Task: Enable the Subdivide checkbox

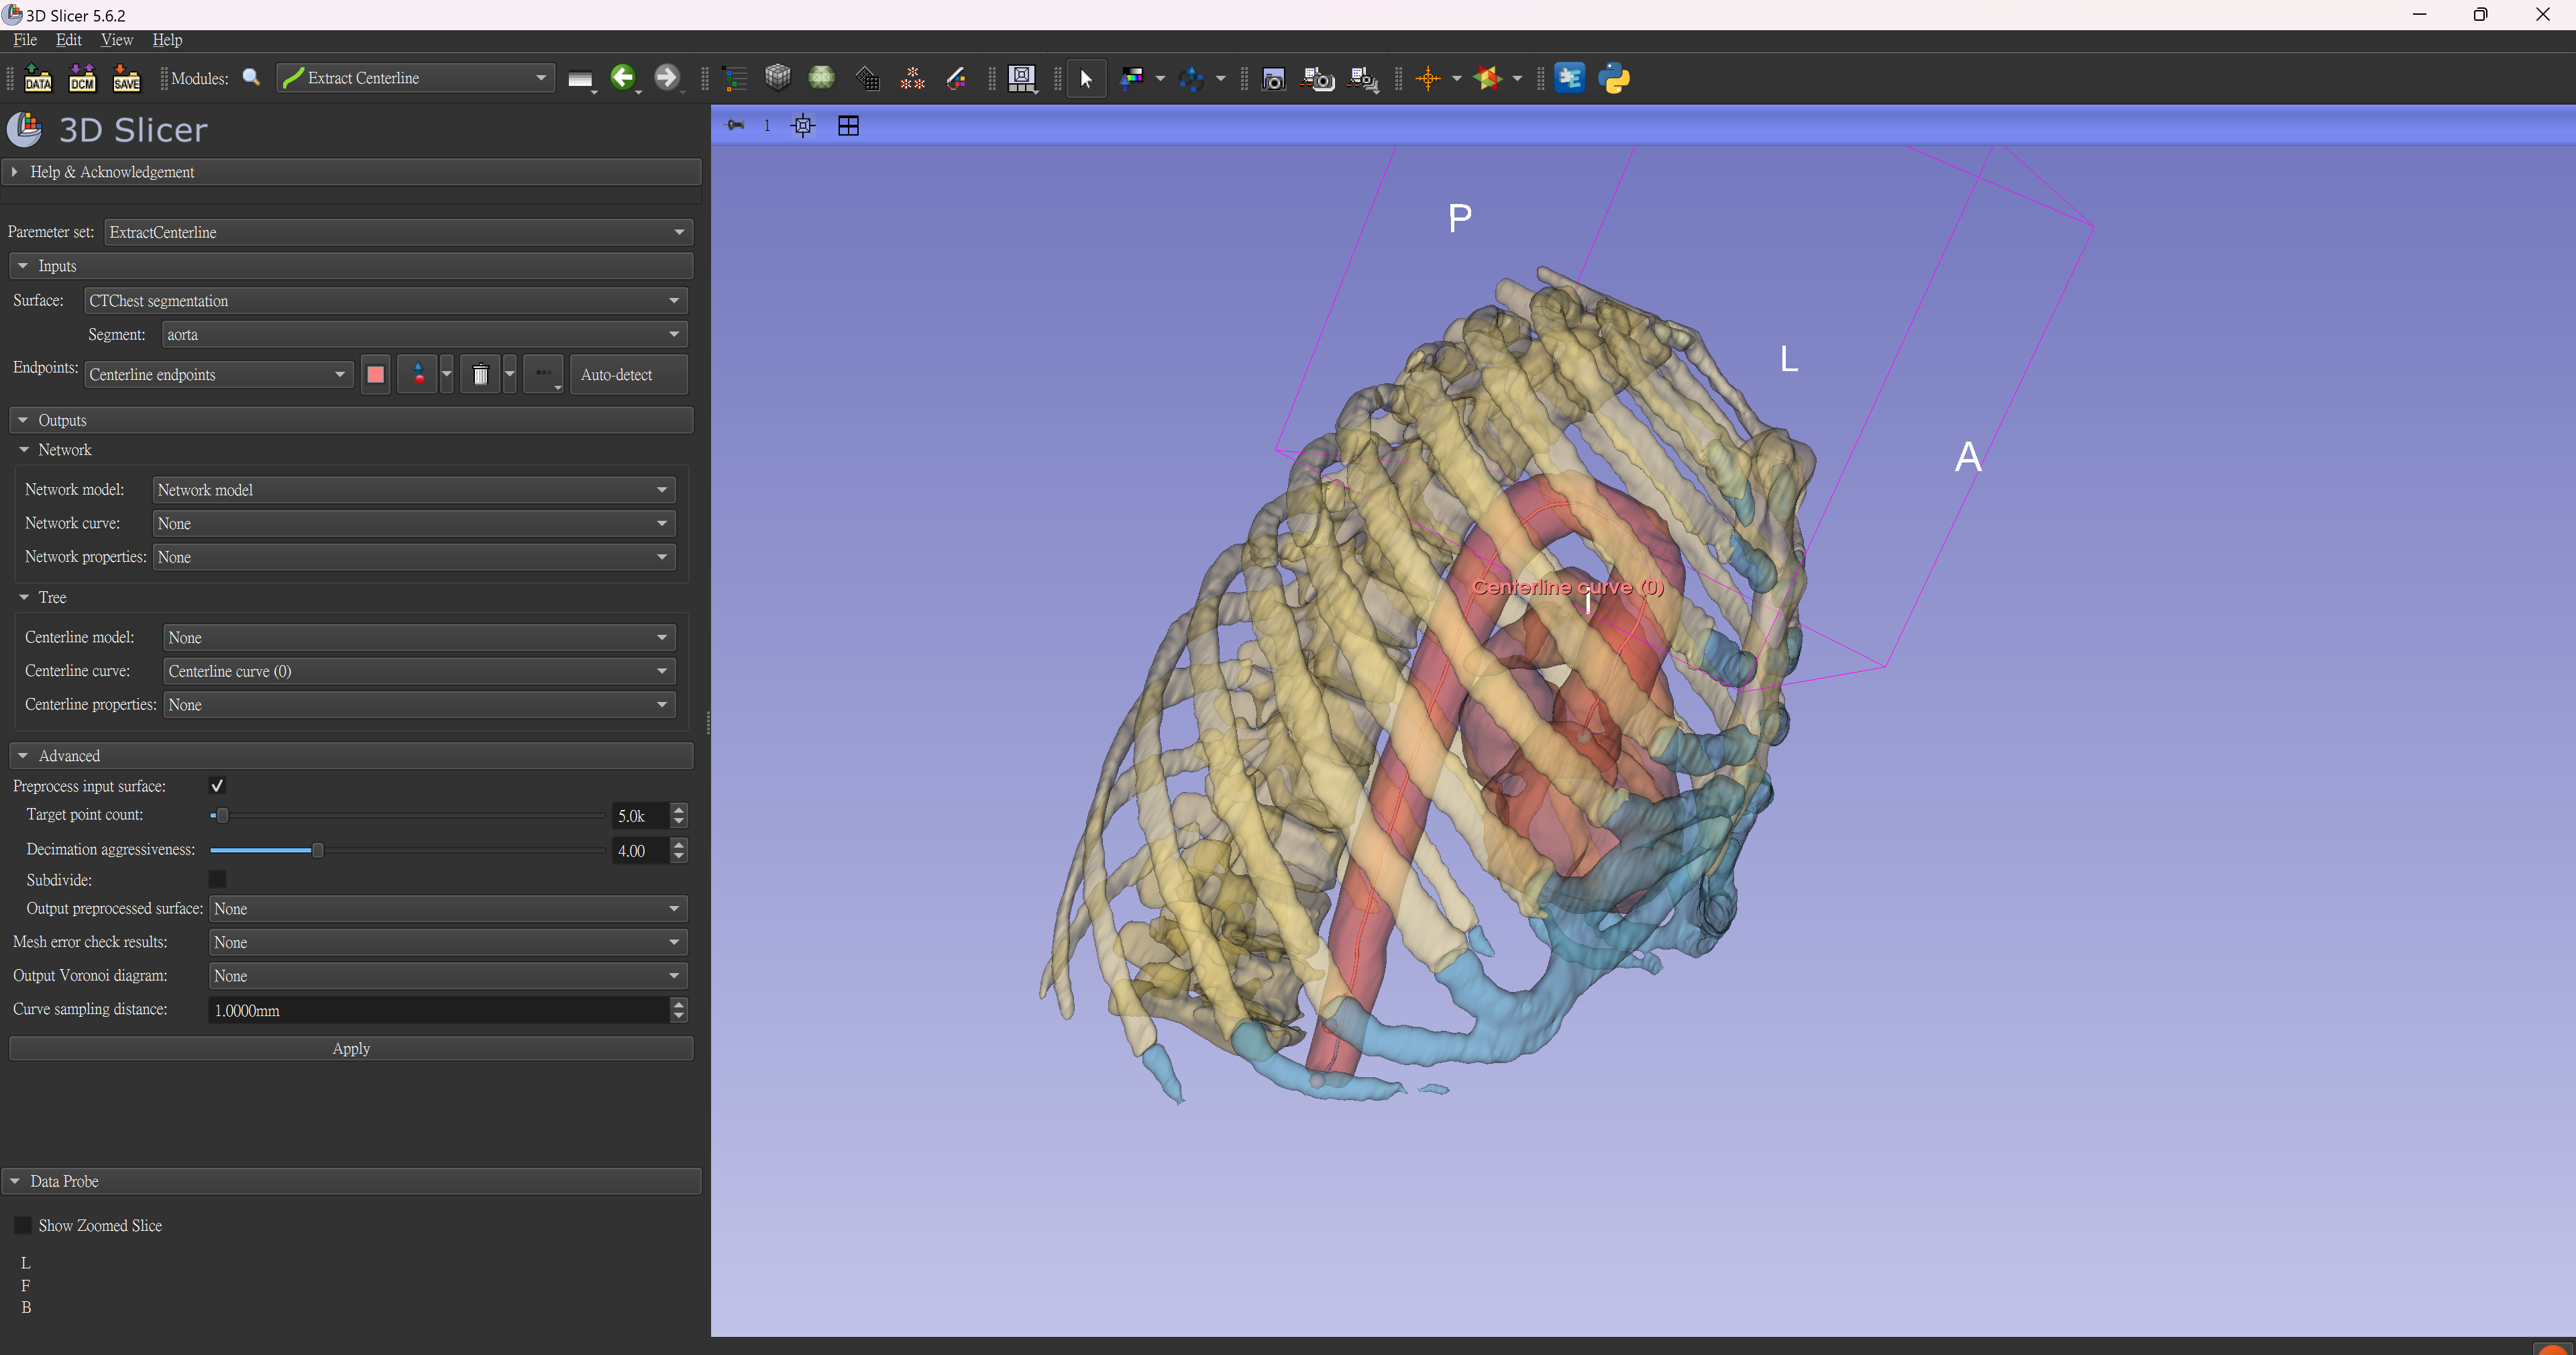Action: point(217,879)
